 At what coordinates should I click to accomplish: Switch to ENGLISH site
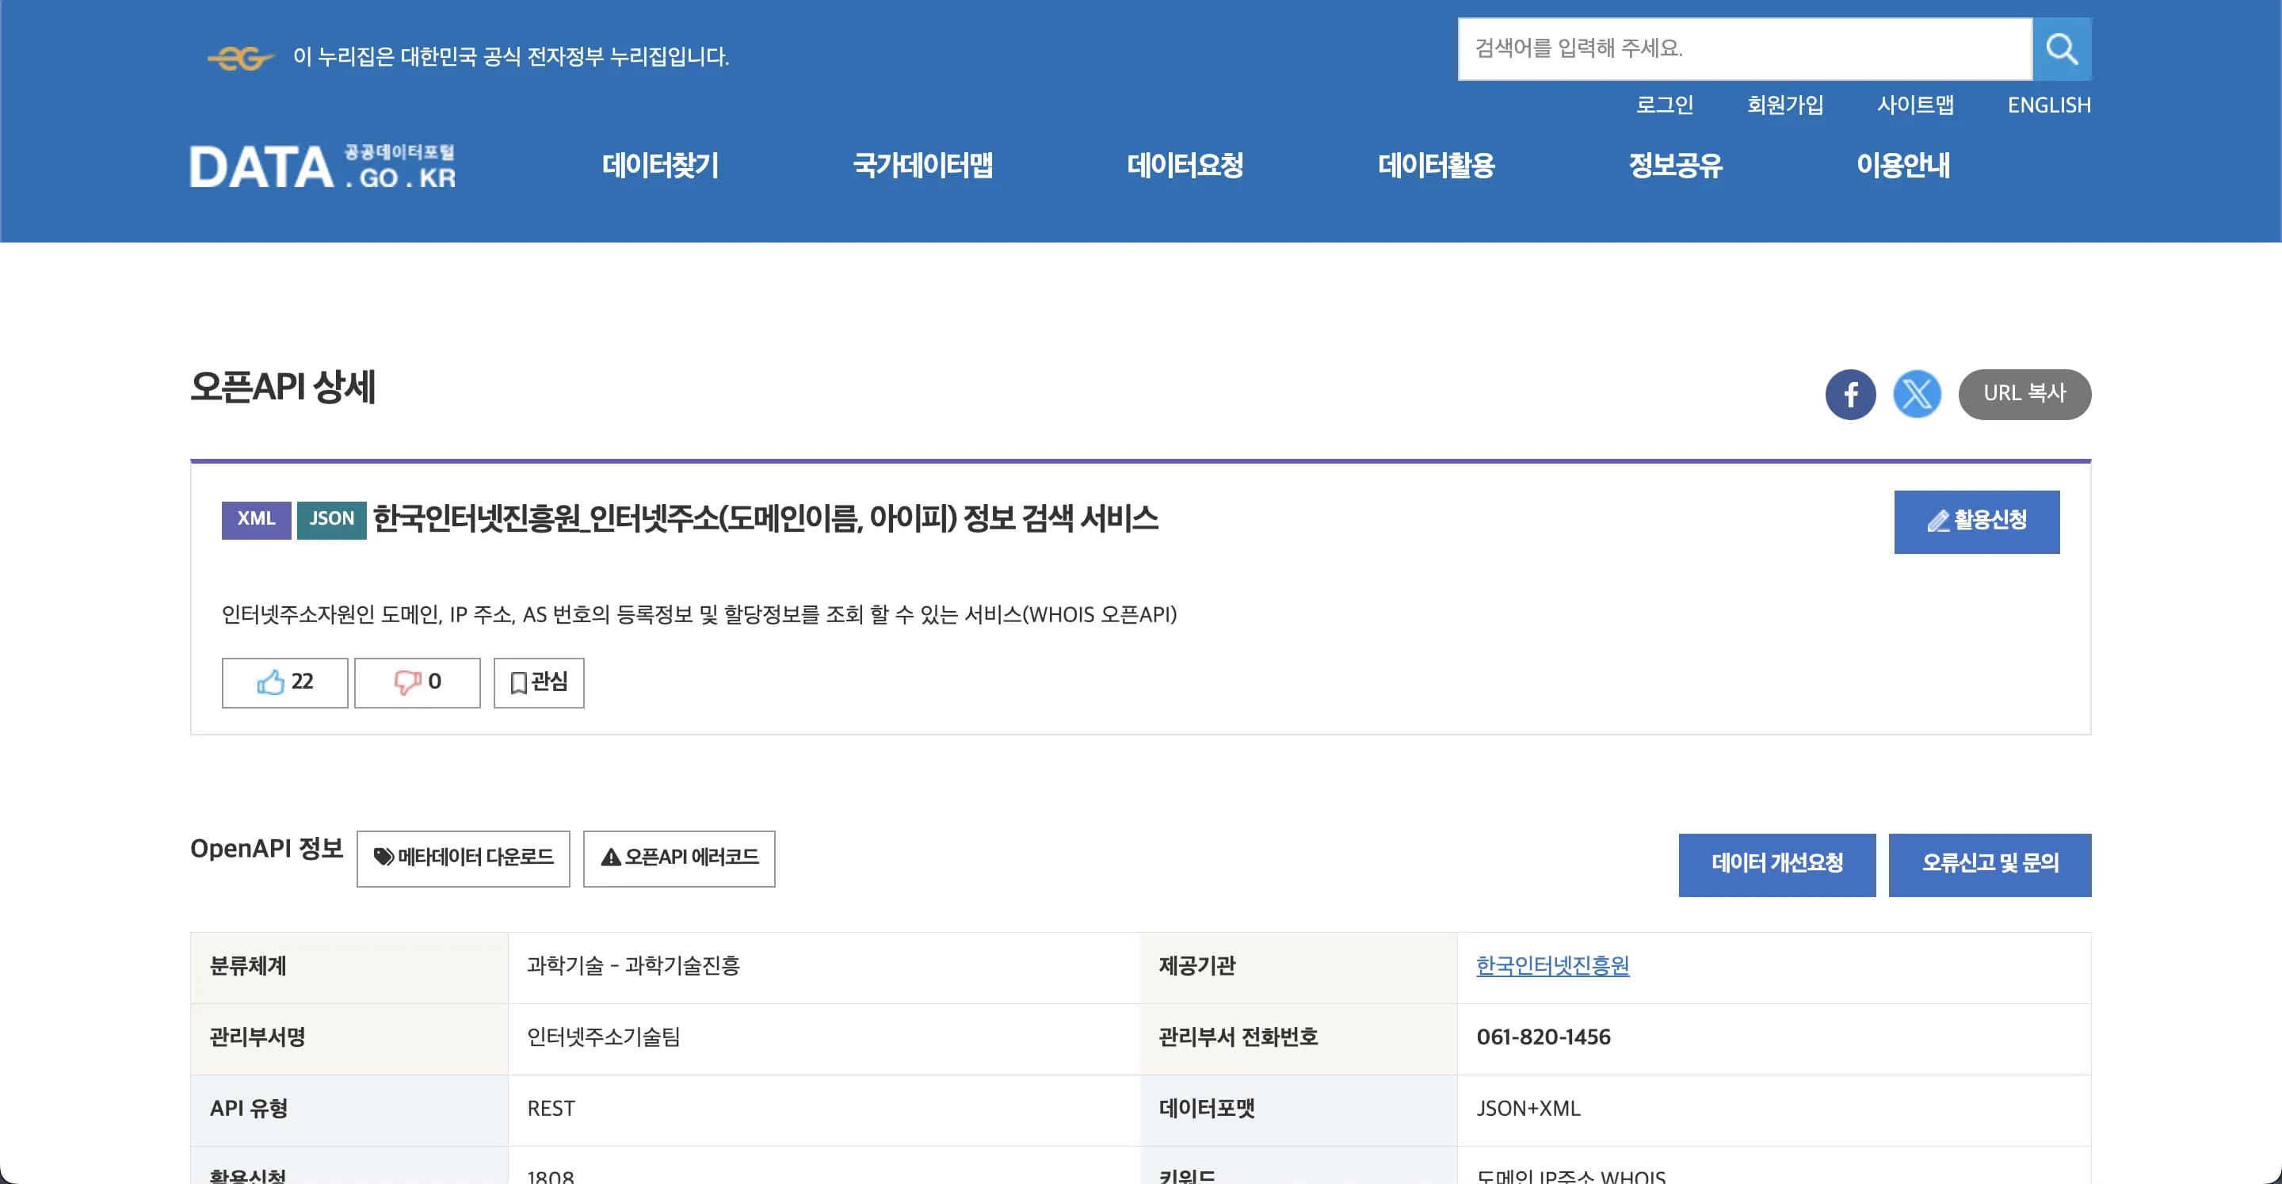[x=2049, y=105]
